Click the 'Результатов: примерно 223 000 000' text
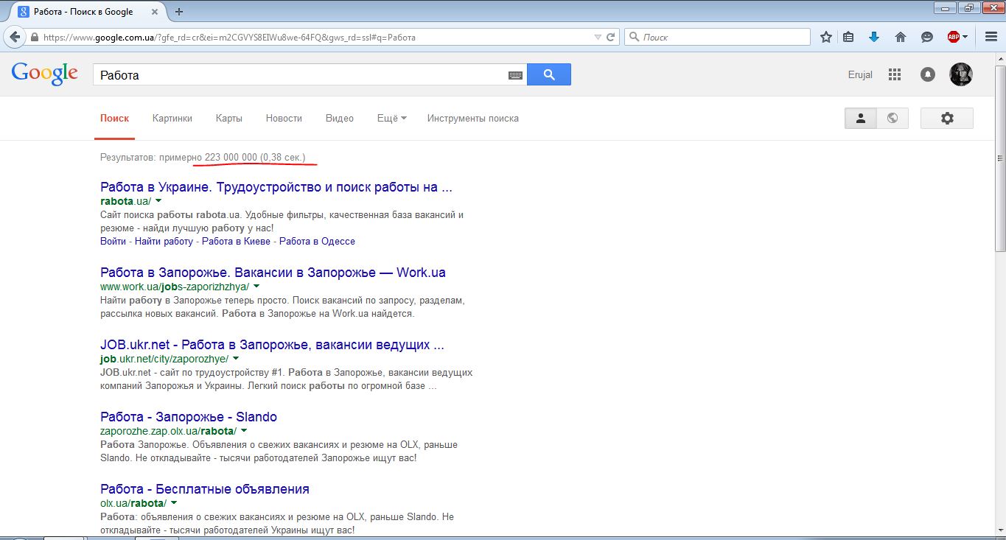Image resolution: width=1006 pixels, height=540 pixels. pyautogui.click(x=178, y=158)
